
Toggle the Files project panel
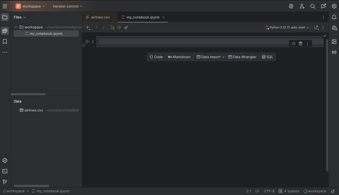click(5, 17)
